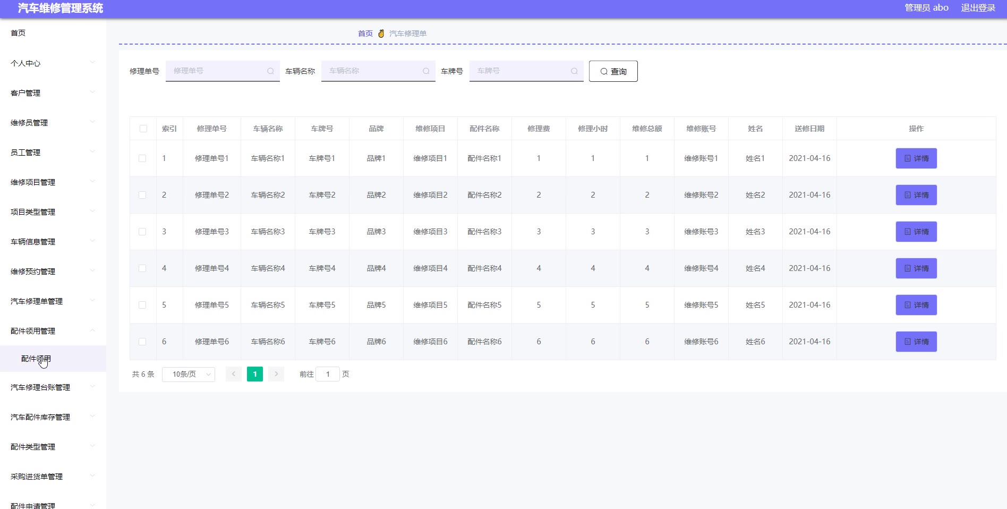Click search icon in 修理单号 field
The width and height of the screenshot is (1007, 509).
pyautogui.click(x=270, y=71)
